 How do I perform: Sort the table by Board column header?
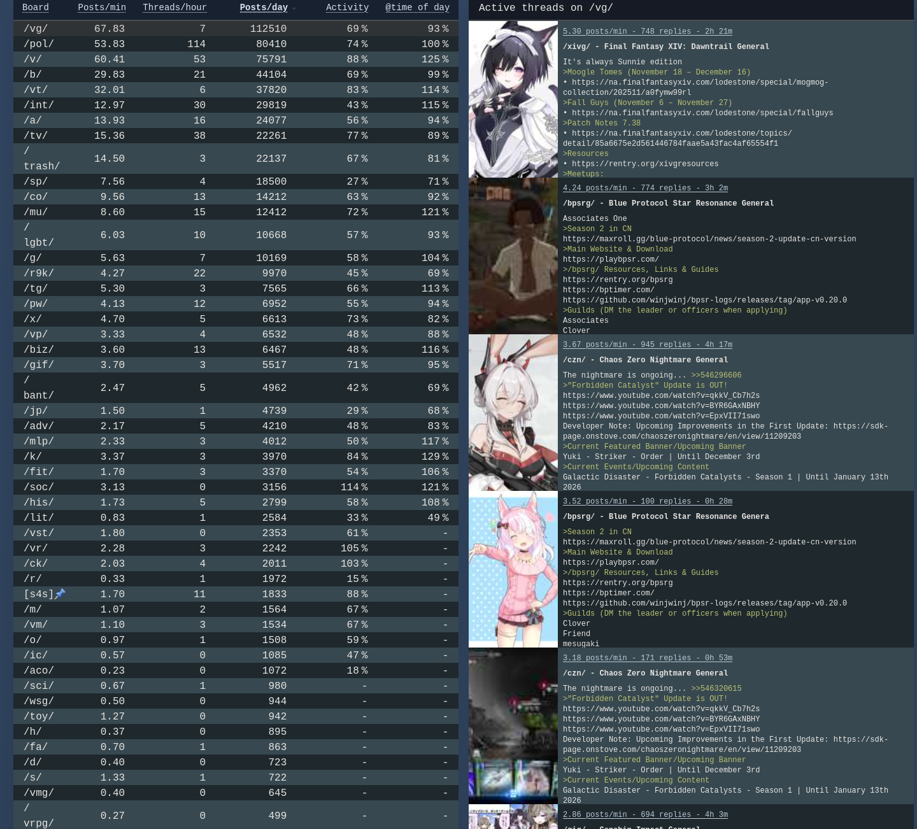point(36,8)
